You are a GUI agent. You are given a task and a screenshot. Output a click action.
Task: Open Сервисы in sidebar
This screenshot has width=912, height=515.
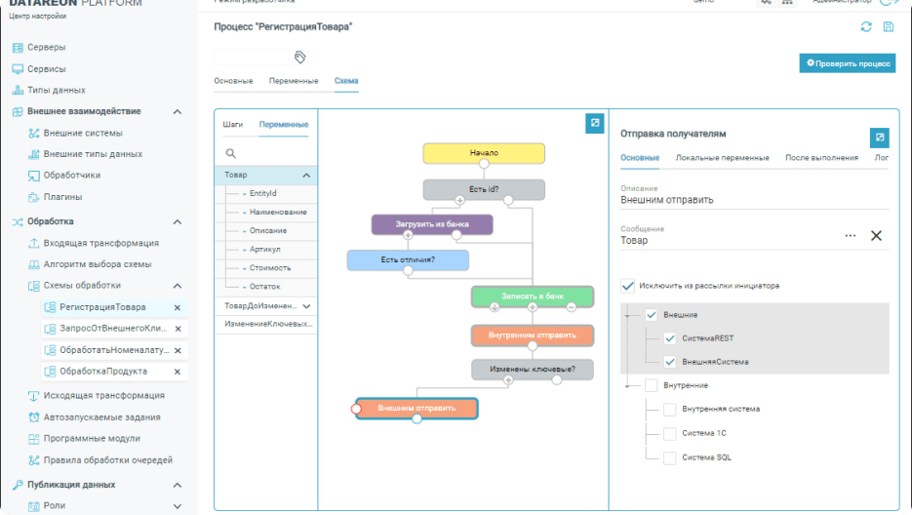click(x=46, y=68)
